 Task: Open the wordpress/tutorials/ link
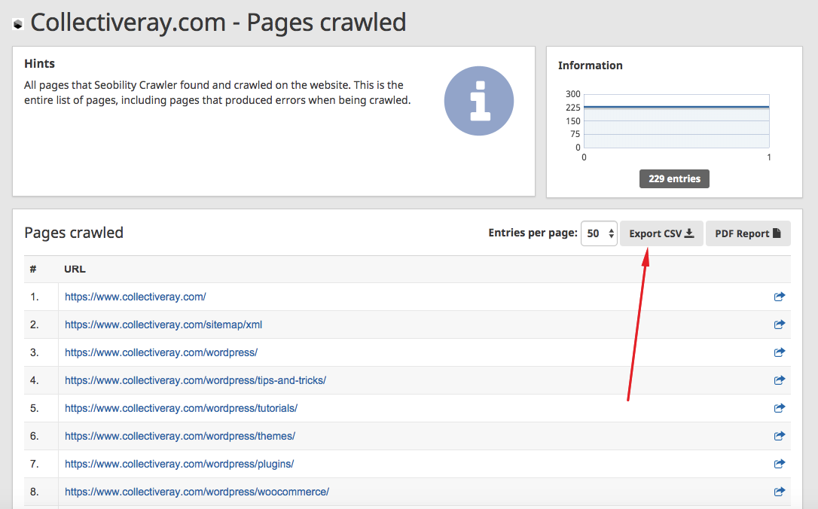tap(181, 408)
